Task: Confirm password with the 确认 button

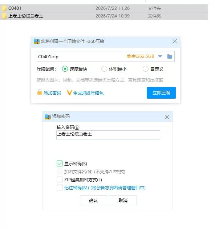Action: [93, 200]
